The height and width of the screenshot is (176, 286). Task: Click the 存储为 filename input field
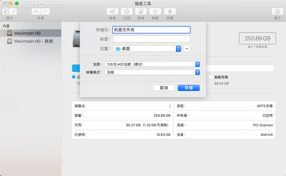(152, 30)
